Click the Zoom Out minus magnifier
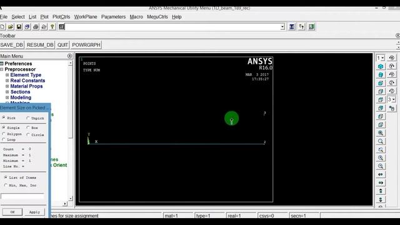This screenshot has width=400, height=225. 381,166
